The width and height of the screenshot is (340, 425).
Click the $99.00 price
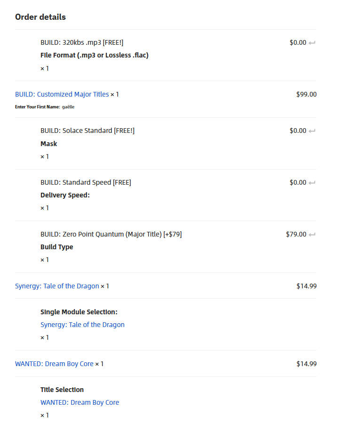point(306,94)
